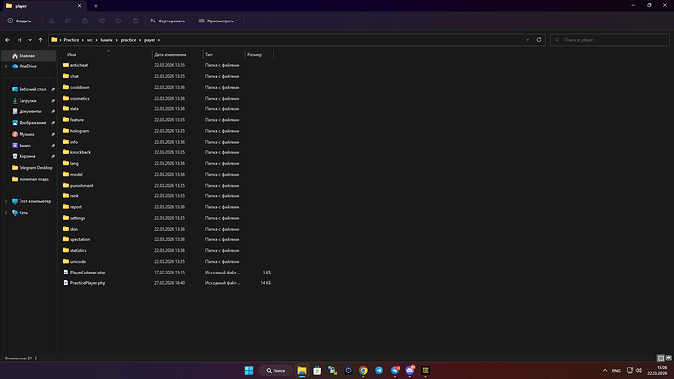
Task: Select the anticheat folder
Action: (x=75, y=65)
